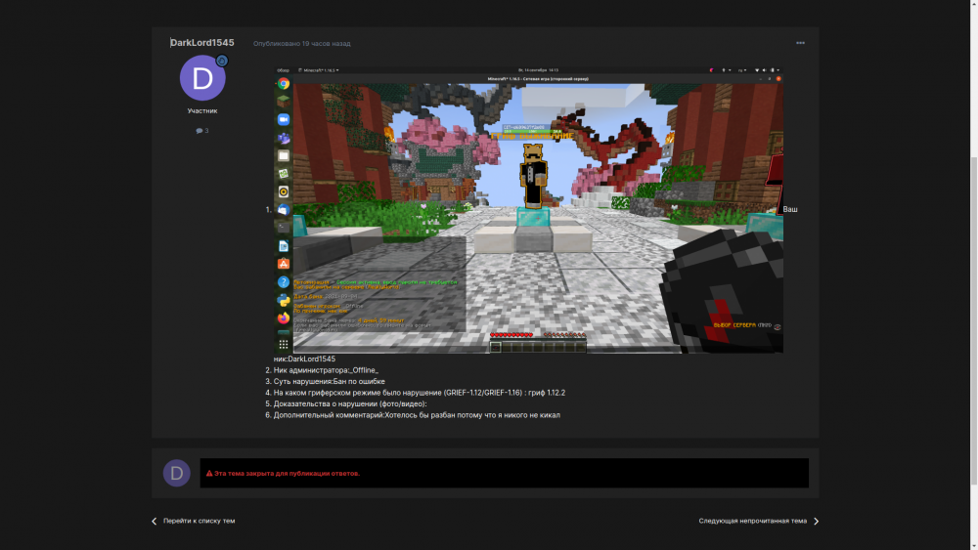Click the text 'ник:DarkLord1545'
Screen dimensions: 978x550
point(304,359)
